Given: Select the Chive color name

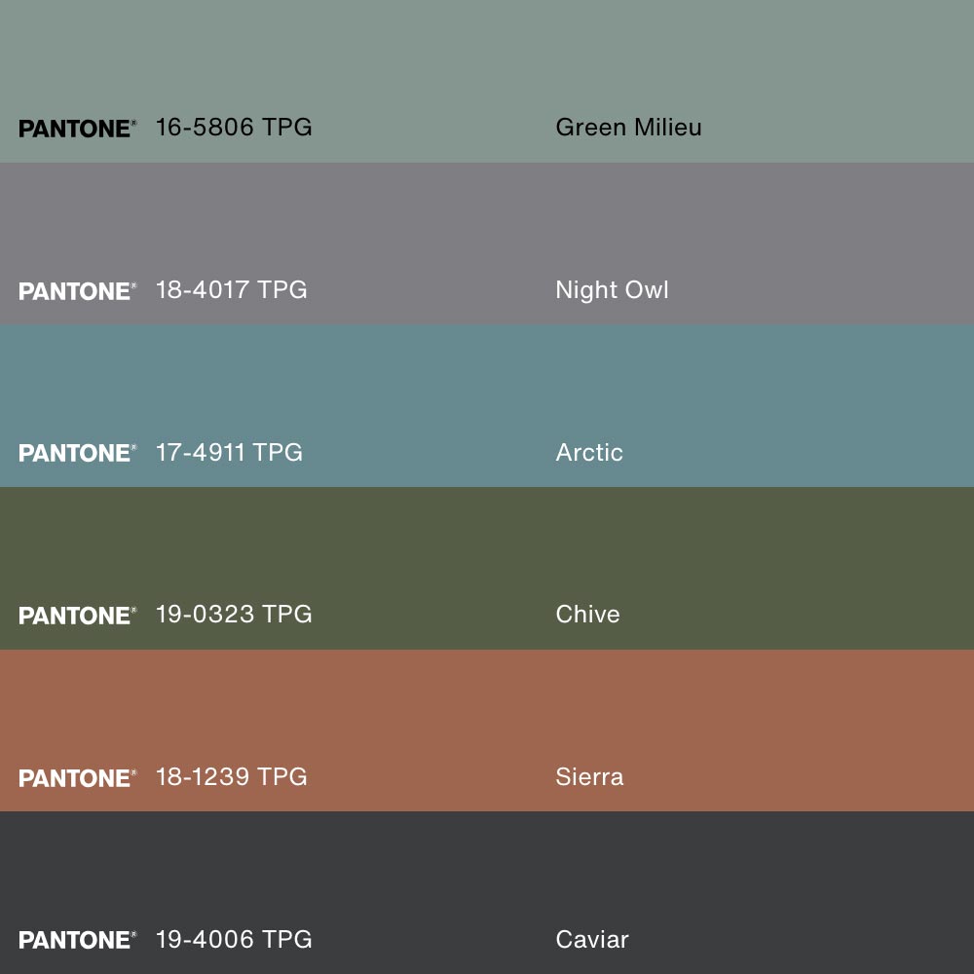Looking at the screenshot, I should [587, 615].
